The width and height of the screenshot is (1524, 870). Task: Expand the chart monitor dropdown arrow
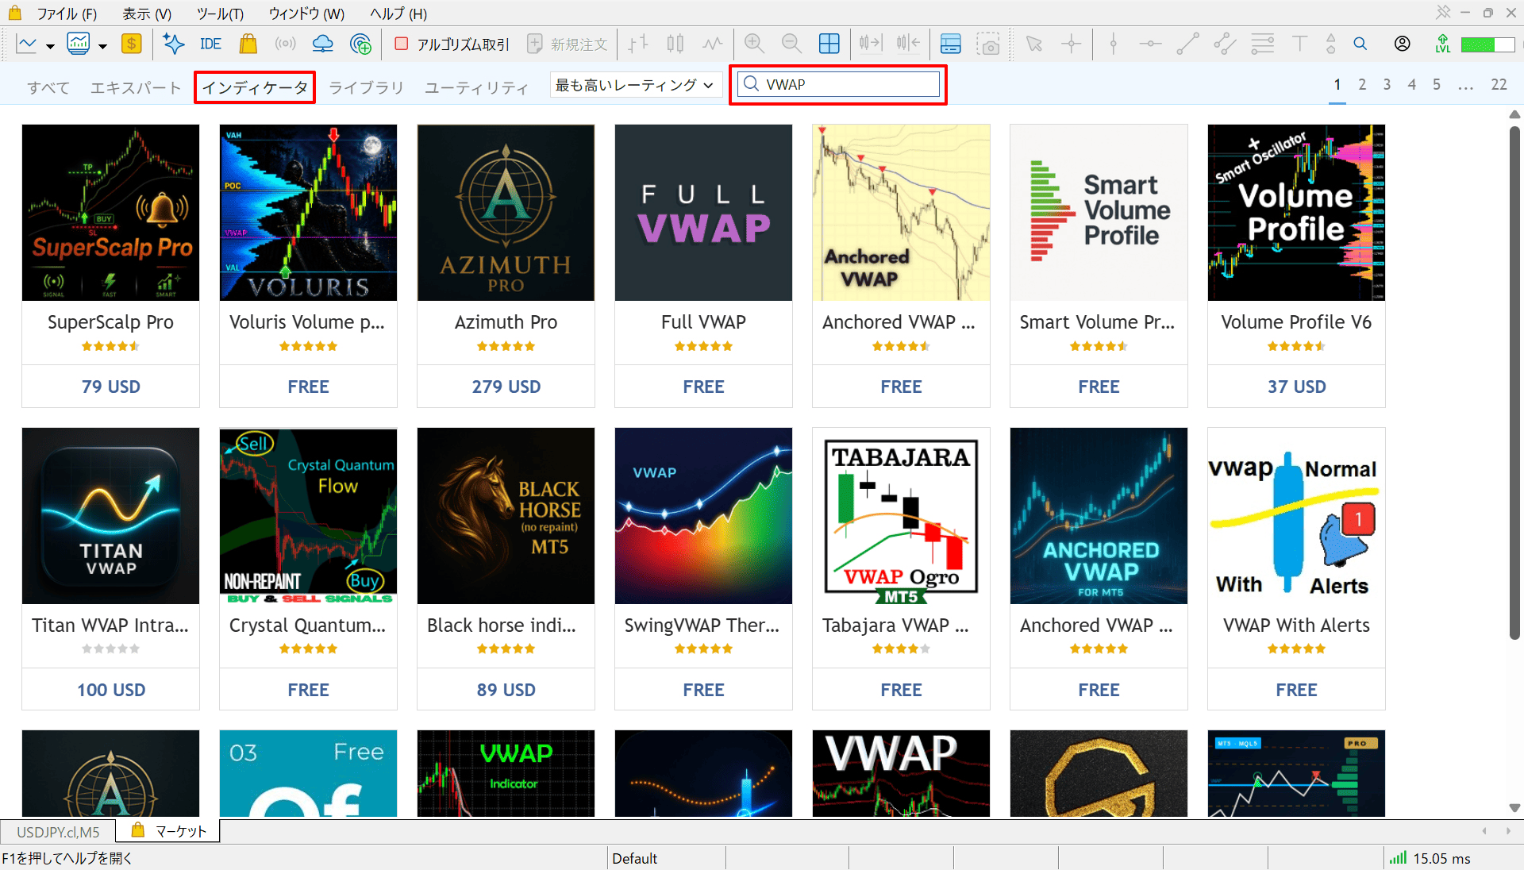102,46
